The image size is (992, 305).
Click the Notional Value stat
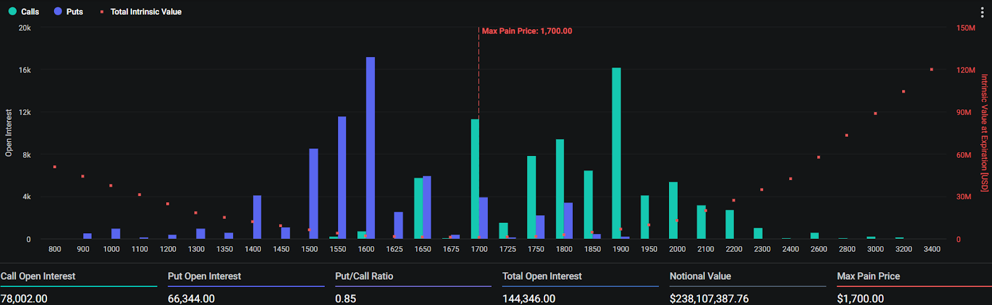coord(748,287)
